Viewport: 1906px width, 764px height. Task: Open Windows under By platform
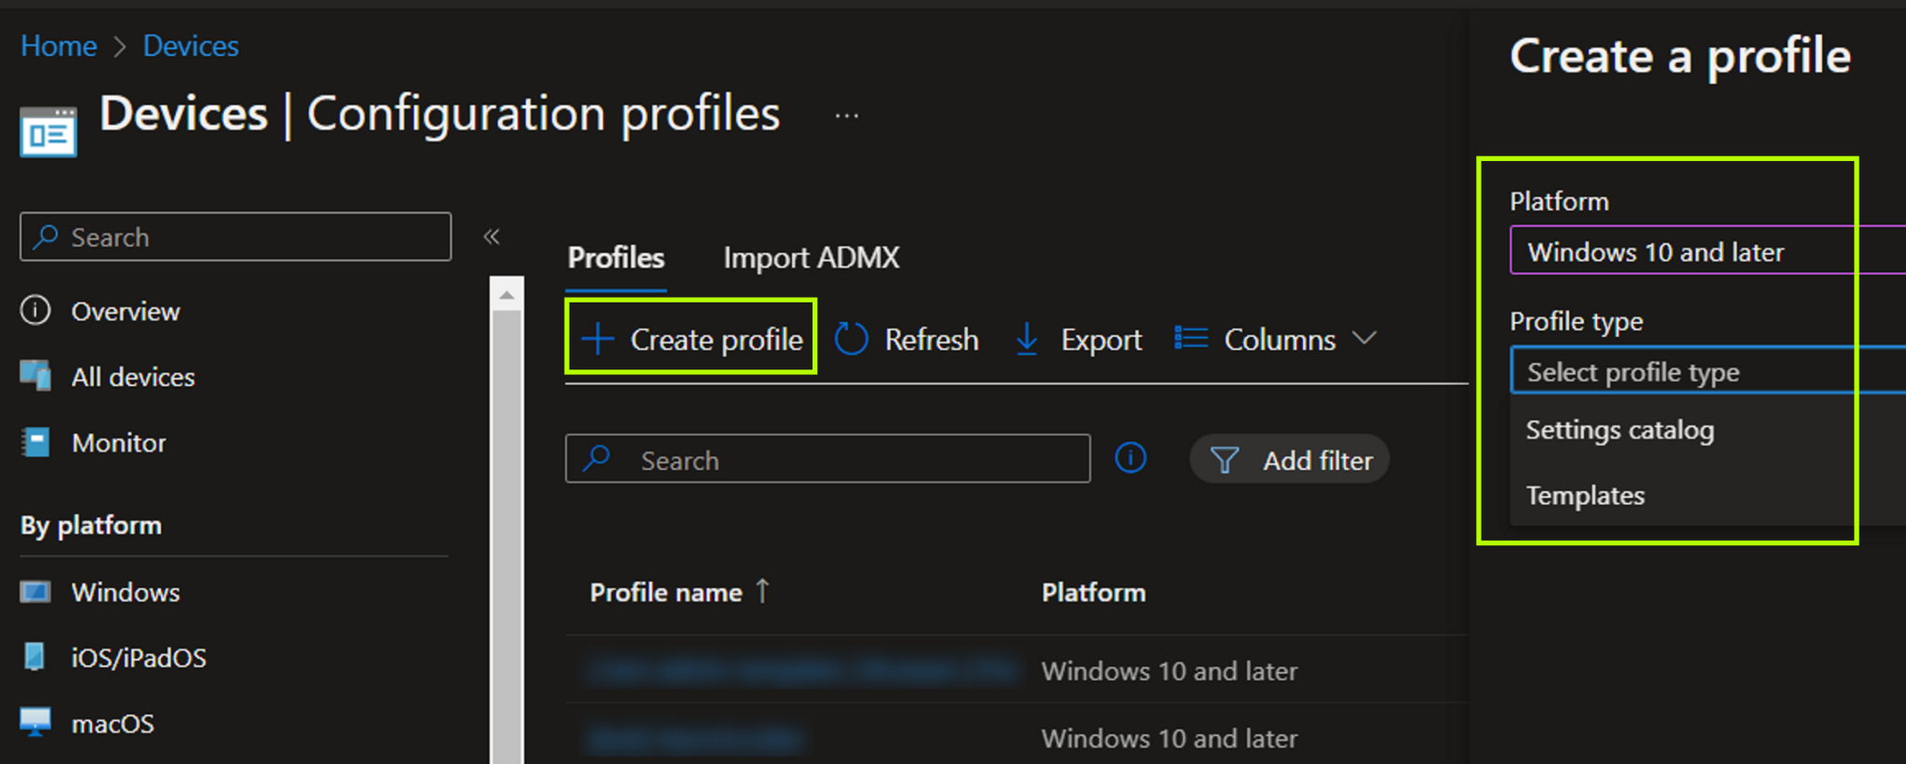tap(126, 592)
